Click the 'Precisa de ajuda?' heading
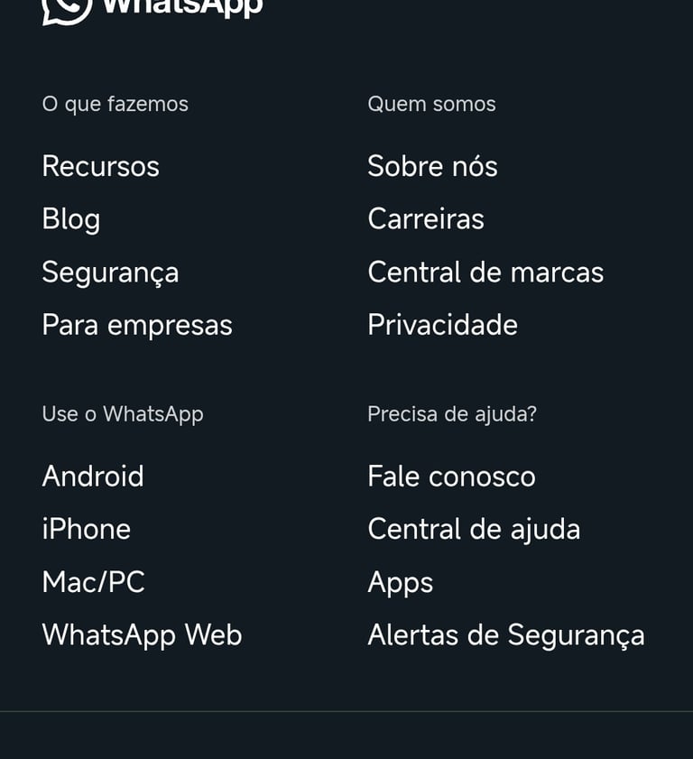Image resolution: width=693 pixels, height=759 pixels. point(451,414)
